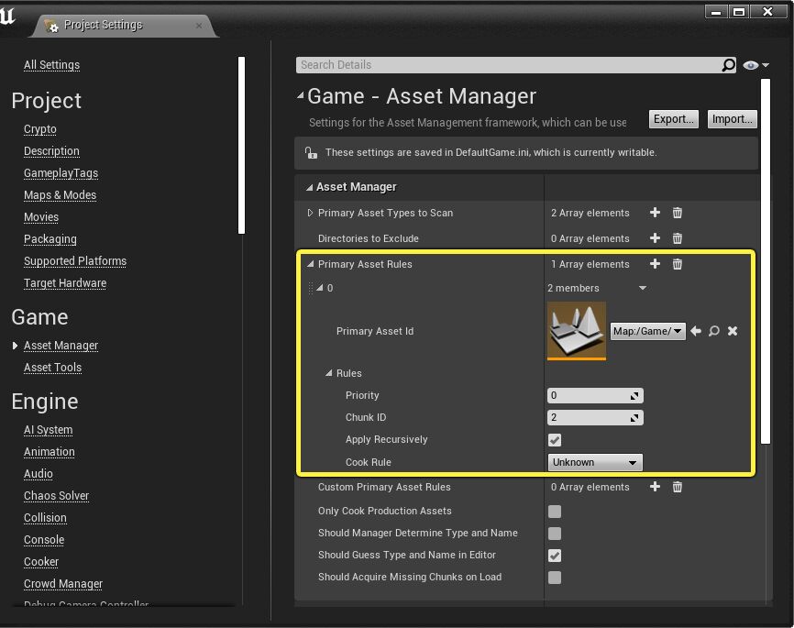Open the Cook Rule dropdown

pyautogui.click(x=595, y=462)
